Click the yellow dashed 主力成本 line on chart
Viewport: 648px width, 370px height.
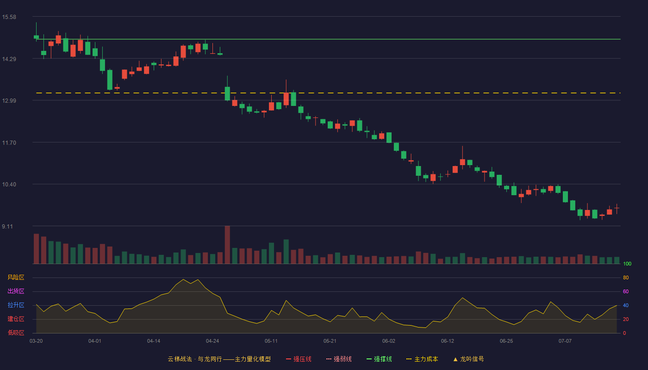(327, 93)
